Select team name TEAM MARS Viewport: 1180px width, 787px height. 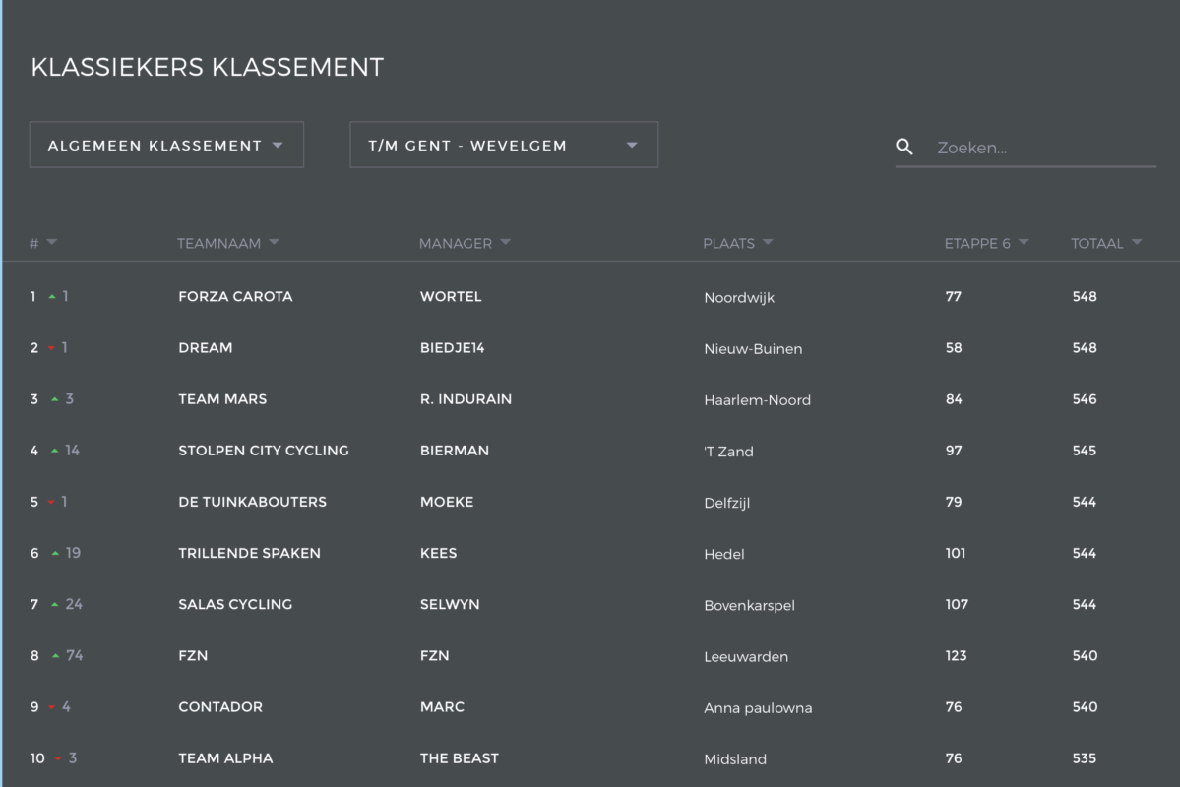(222, 398)
